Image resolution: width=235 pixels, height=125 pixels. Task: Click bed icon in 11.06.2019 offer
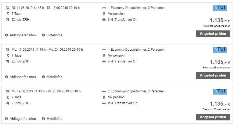[x=104, y=8]
